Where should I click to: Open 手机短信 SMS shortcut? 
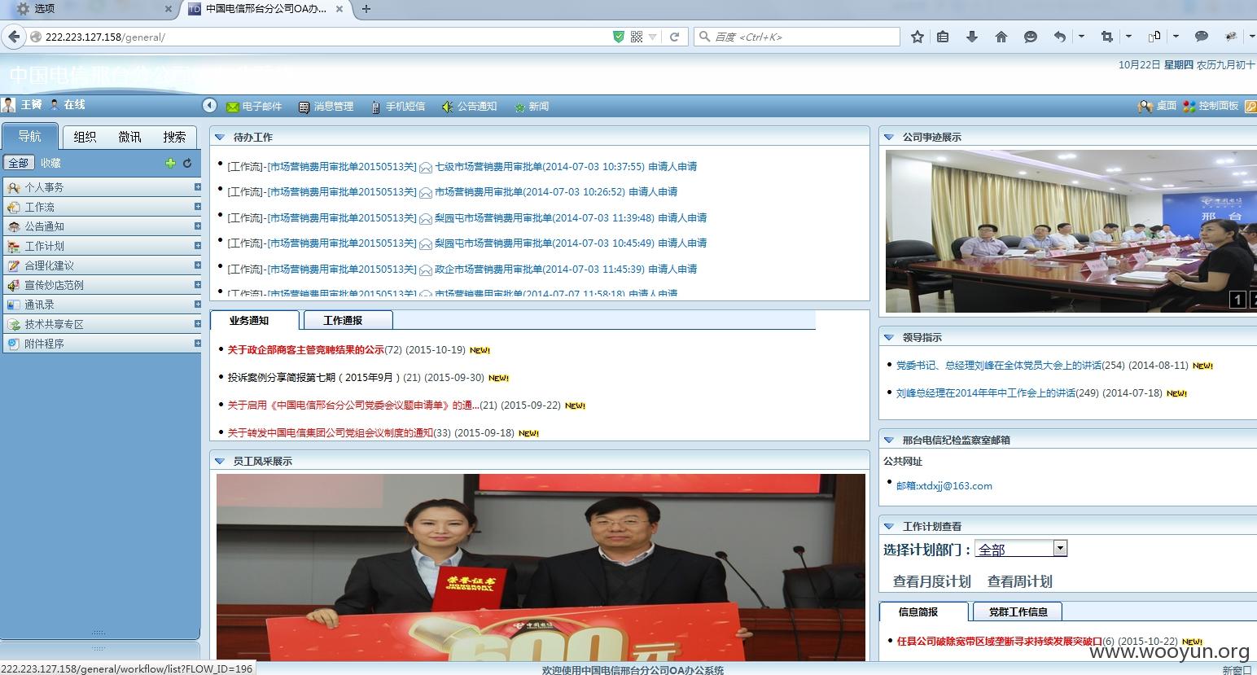point(398,107)
